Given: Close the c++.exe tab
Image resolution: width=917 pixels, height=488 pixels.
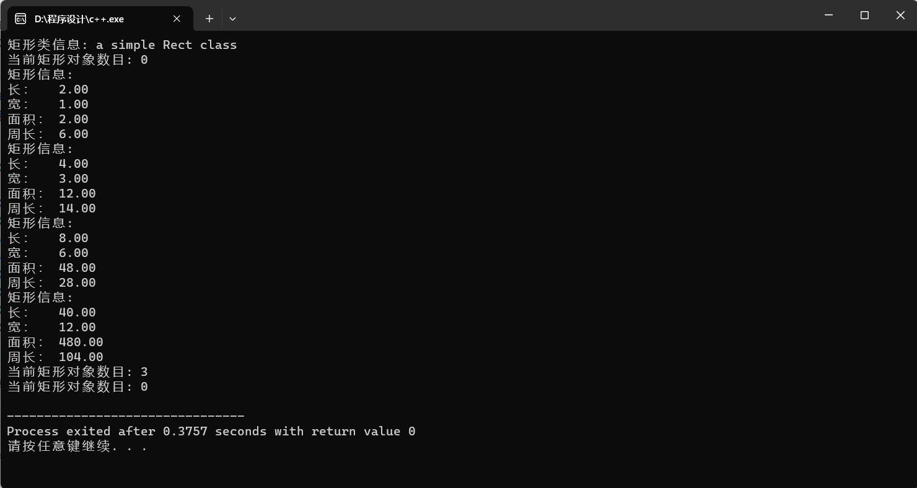Looking at the screenshot, I should pos(177,19).
